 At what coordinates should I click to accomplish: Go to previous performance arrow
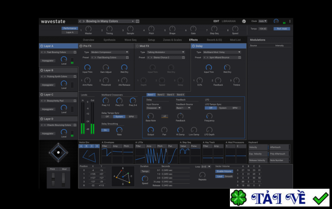click(x=80, y=21)
